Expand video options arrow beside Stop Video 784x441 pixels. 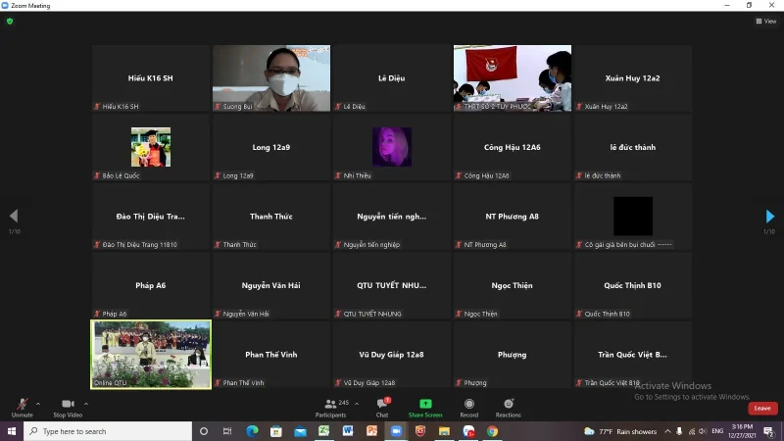(86, 404)
